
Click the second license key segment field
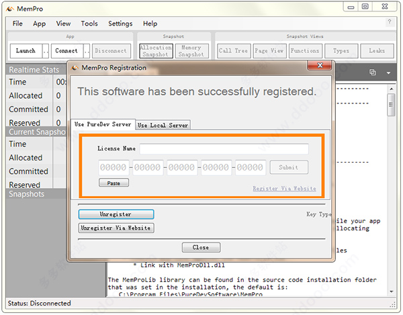pyautogui.click(x=148, y=167)
